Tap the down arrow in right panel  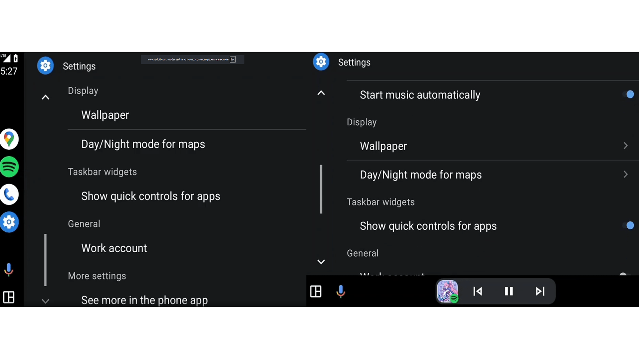point(321,262)
